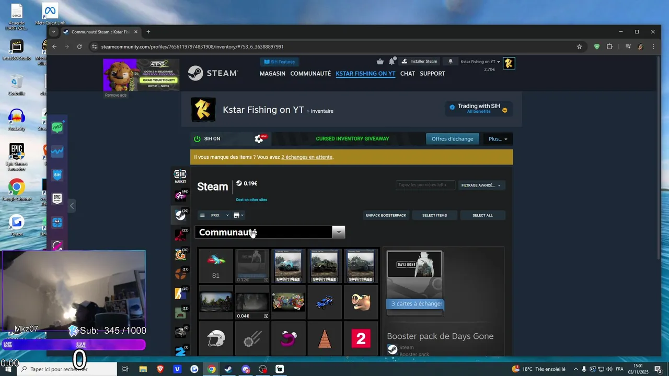This screenshot has height=376, width=669.
Task: Select the game inventory with 46 items
Action: coord(180,195)
